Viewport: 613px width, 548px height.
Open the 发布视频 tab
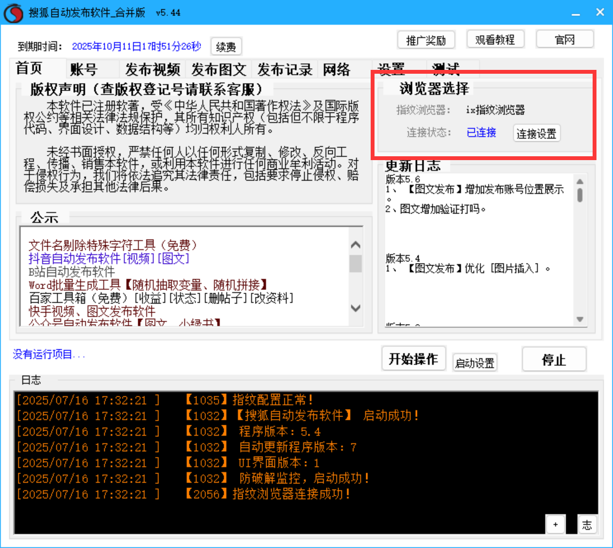point(153,69)
